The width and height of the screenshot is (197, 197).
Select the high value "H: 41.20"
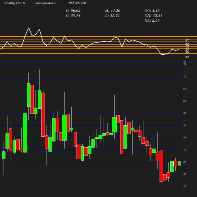click(x=113, y=11)
